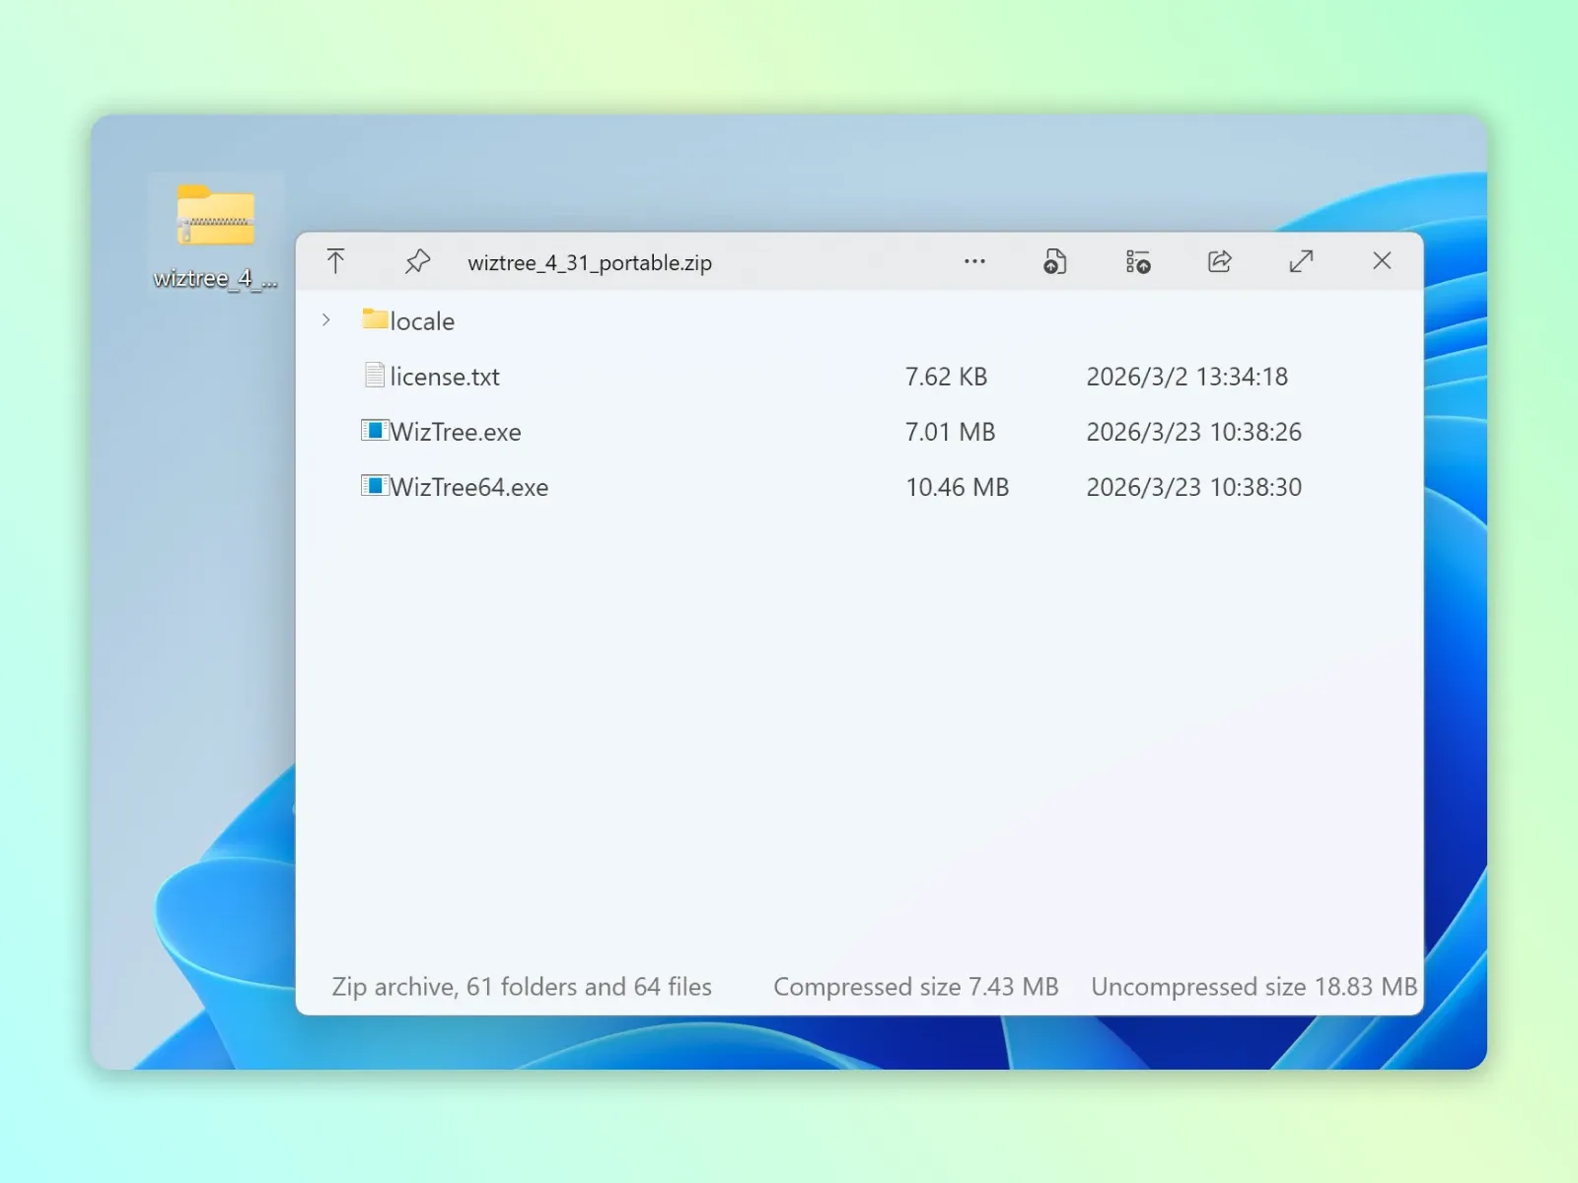Click the 2026/3/23 10:38:26 date

tap(1193, 432)
